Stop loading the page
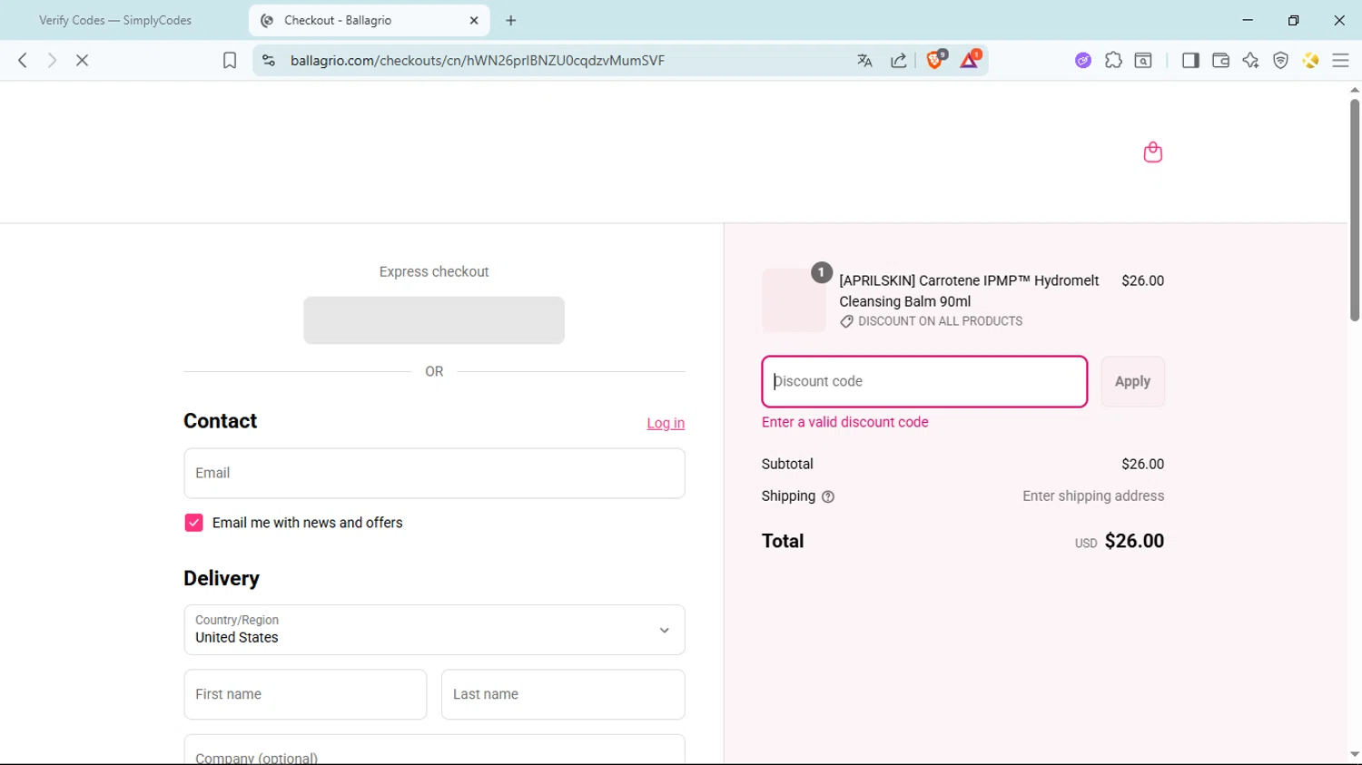This screenshot has width=1362, height=765. point(82,60)
